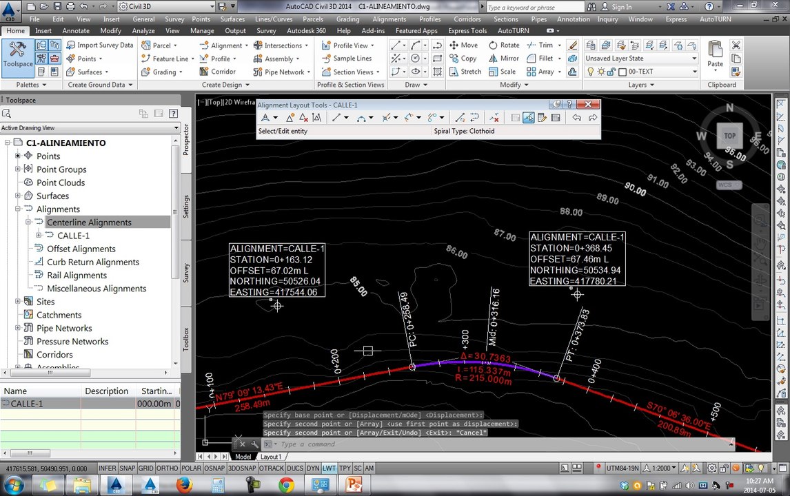790x496 pixels.
Task: Select CALLE-1 row in item list
Action: point(90,404)
